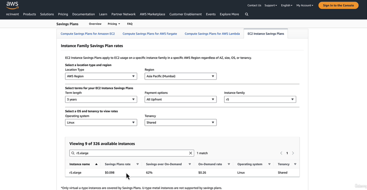The height and width of the screenshot is (190, 367).
Task: Open the Payment options dropdown
Action: 181,99
